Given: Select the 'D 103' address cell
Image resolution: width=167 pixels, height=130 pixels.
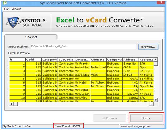Looking at the screenshot, I should (131, 75).
